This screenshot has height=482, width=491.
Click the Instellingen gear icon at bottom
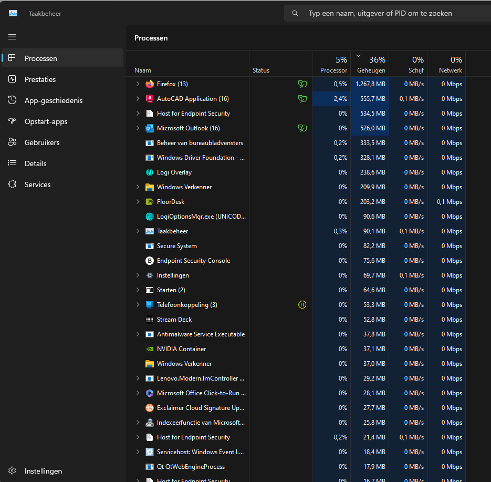(x=12, y=471)
